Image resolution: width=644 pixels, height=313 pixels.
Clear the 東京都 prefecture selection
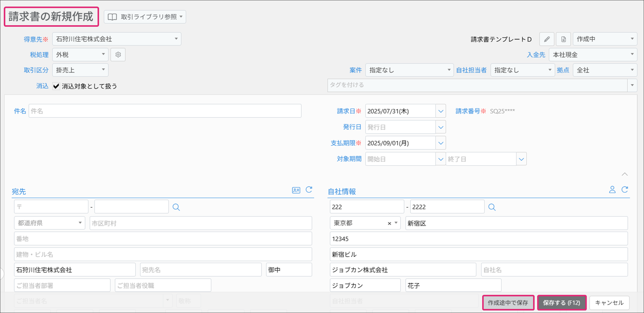pyautogui.click(x=389, y=223)
